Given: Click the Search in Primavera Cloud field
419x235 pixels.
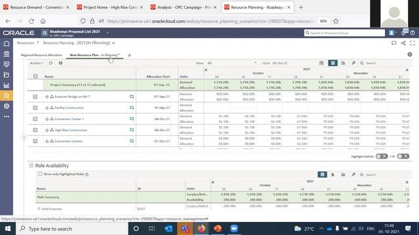Looking at the screenshot, I should click(x=344, y=33).
